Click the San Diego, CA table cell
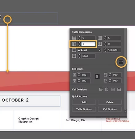The height and width of the screenshot is (139, 135). [81, 120]
